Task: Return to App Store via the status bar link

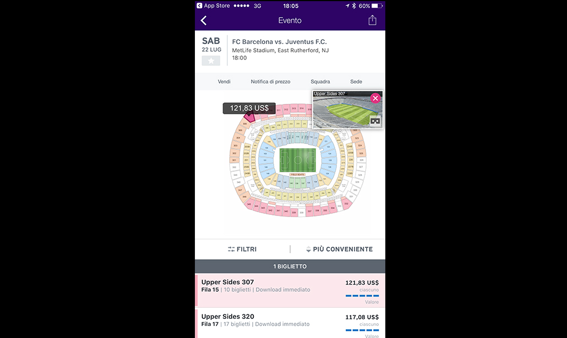Action: tap(212, 5)
